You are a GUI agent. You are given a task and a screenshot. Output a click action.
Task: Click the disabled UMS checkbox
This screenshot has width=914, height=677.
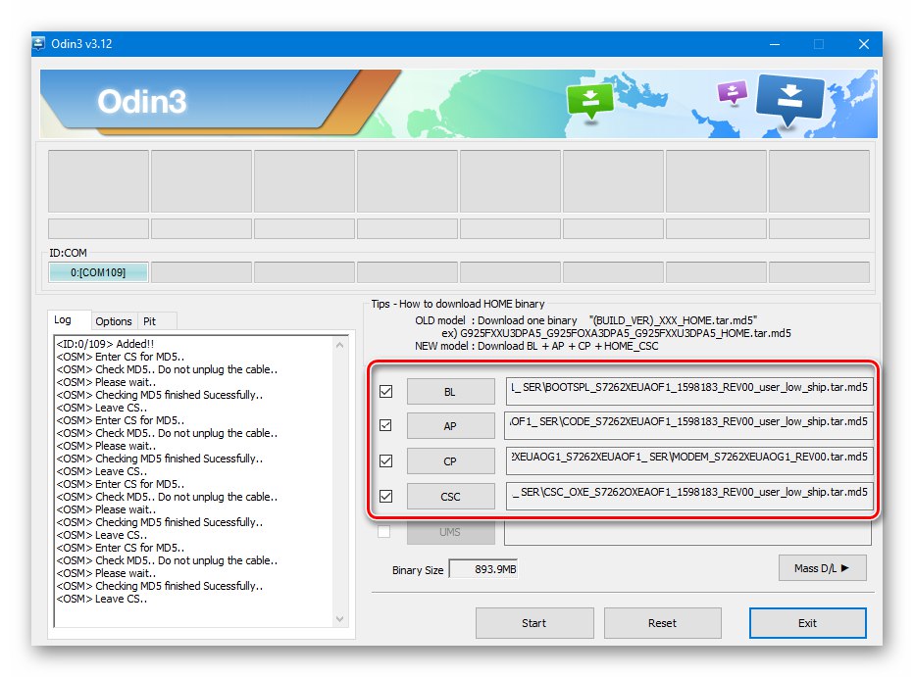[x=384, y=531]
